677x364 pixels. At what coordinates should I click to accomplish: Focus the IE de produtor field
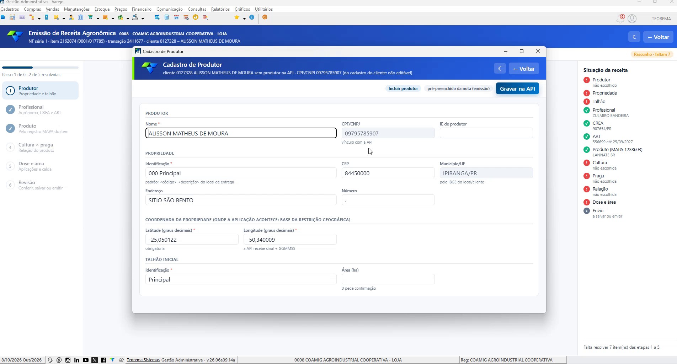click(486, 133)
